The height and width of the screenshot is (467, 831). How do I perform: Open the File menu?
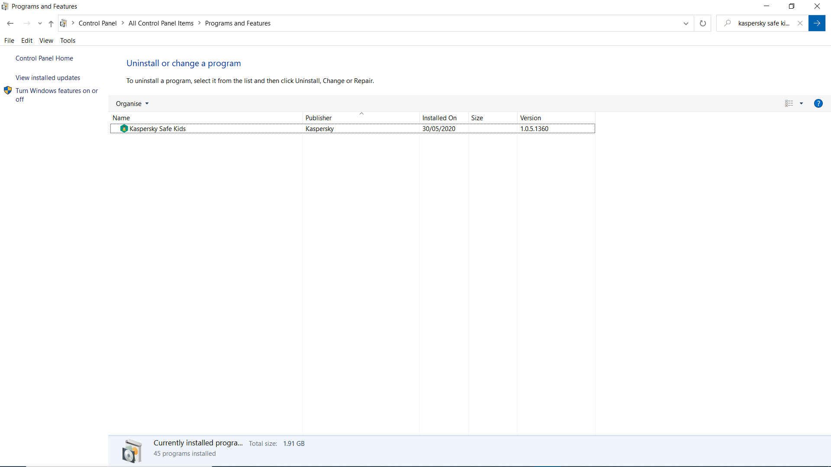(9, 41)
